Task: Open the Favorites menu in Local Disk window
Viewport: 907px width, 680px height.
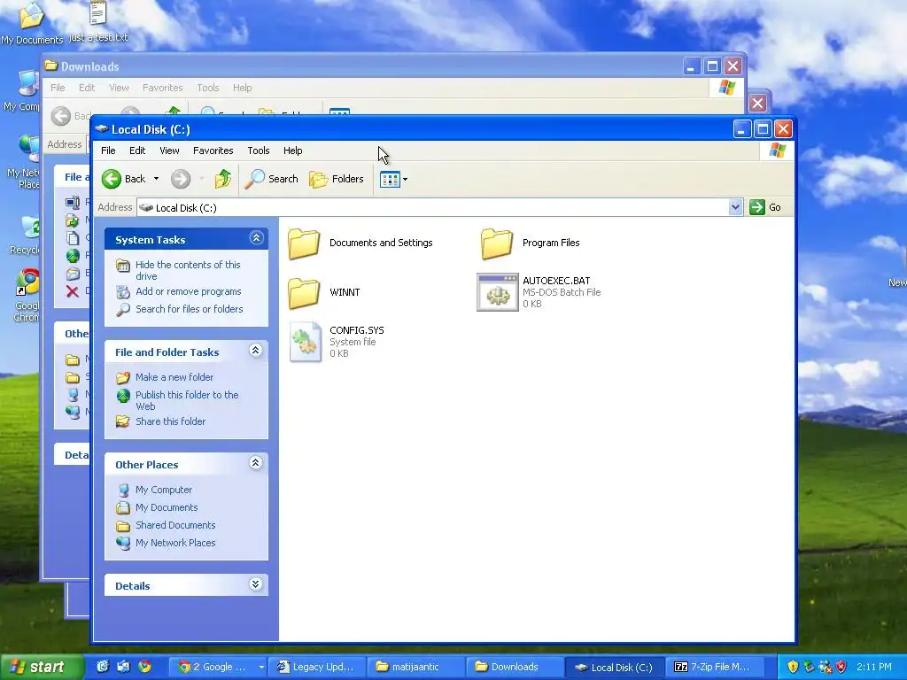Action: pos(213,151)
